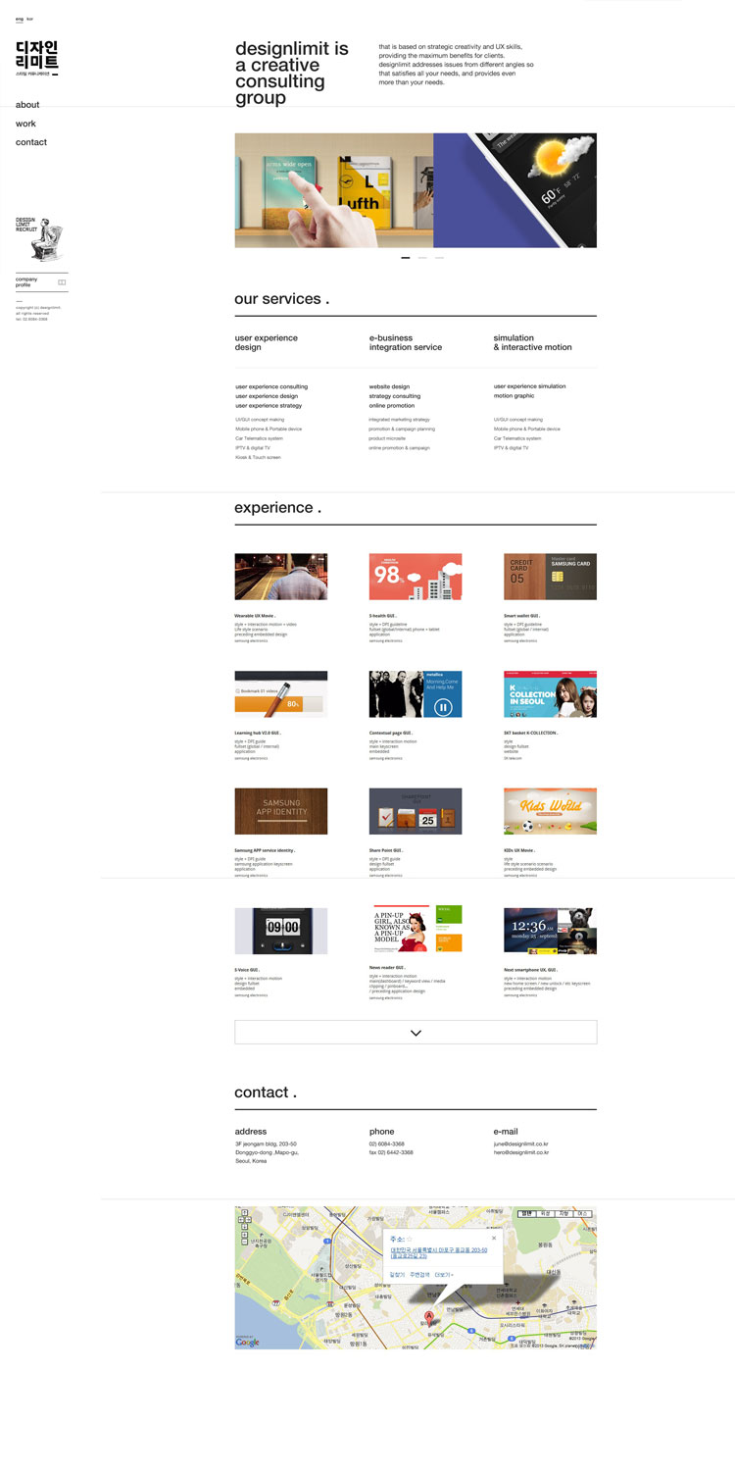The height and width of the screenshot is (1473, 735).
Task: Click 주변검색 nearby search link in popup
Action: 419,1275
